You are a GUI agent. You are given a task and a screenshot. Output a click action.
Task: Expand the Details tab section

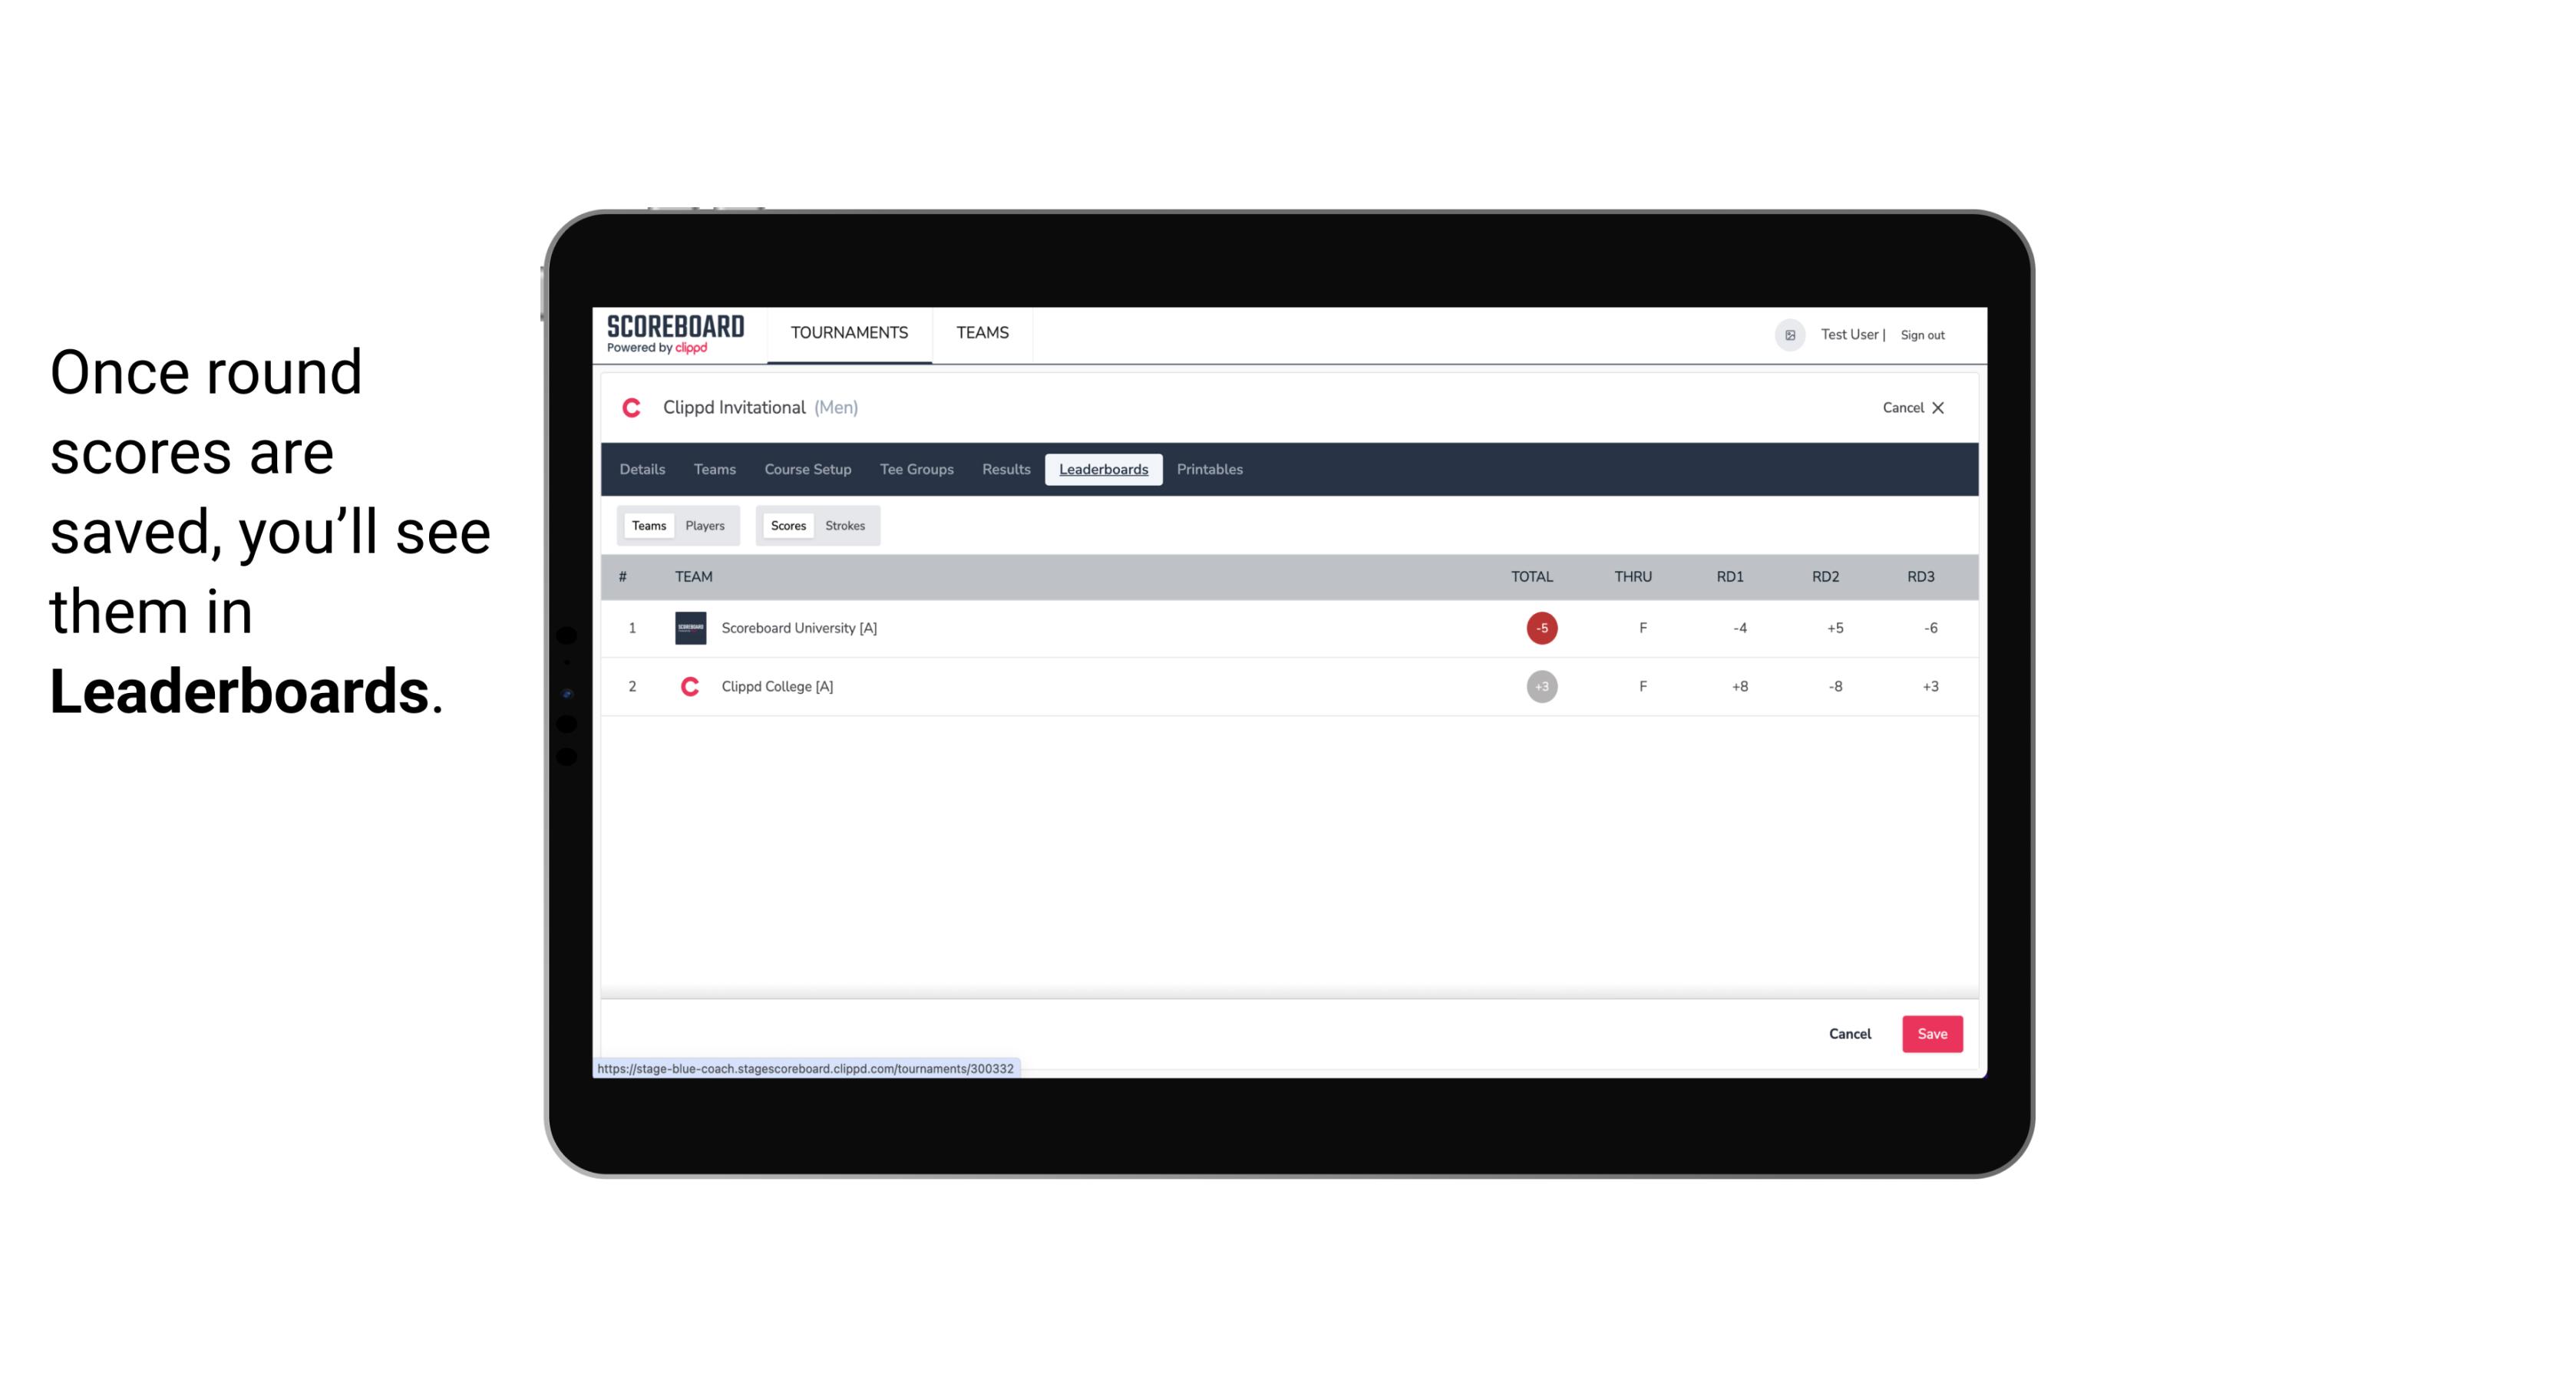pyautogui.click(x=642, y=470)
